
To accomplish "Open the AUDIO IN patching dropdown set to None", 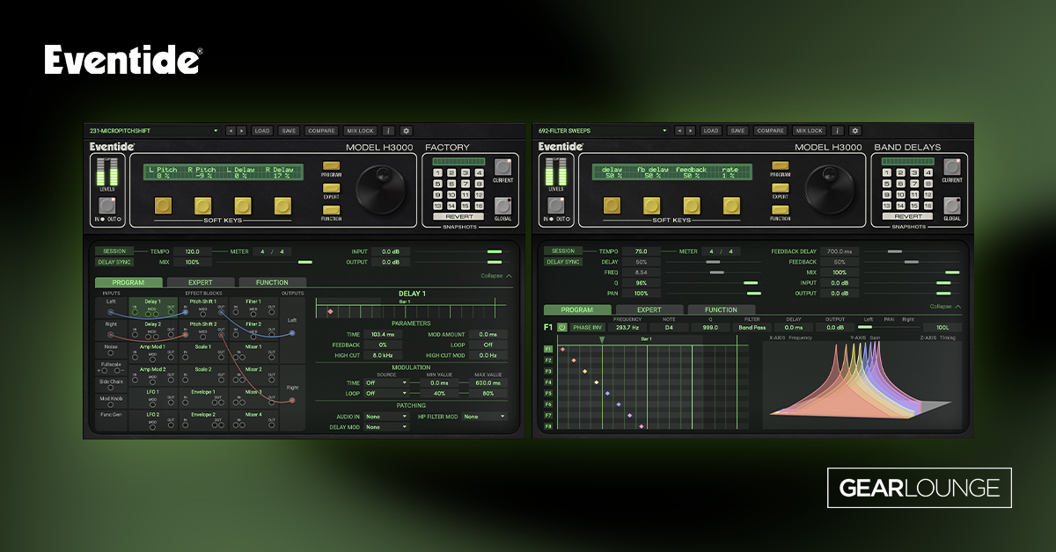I will click(385, 415).
